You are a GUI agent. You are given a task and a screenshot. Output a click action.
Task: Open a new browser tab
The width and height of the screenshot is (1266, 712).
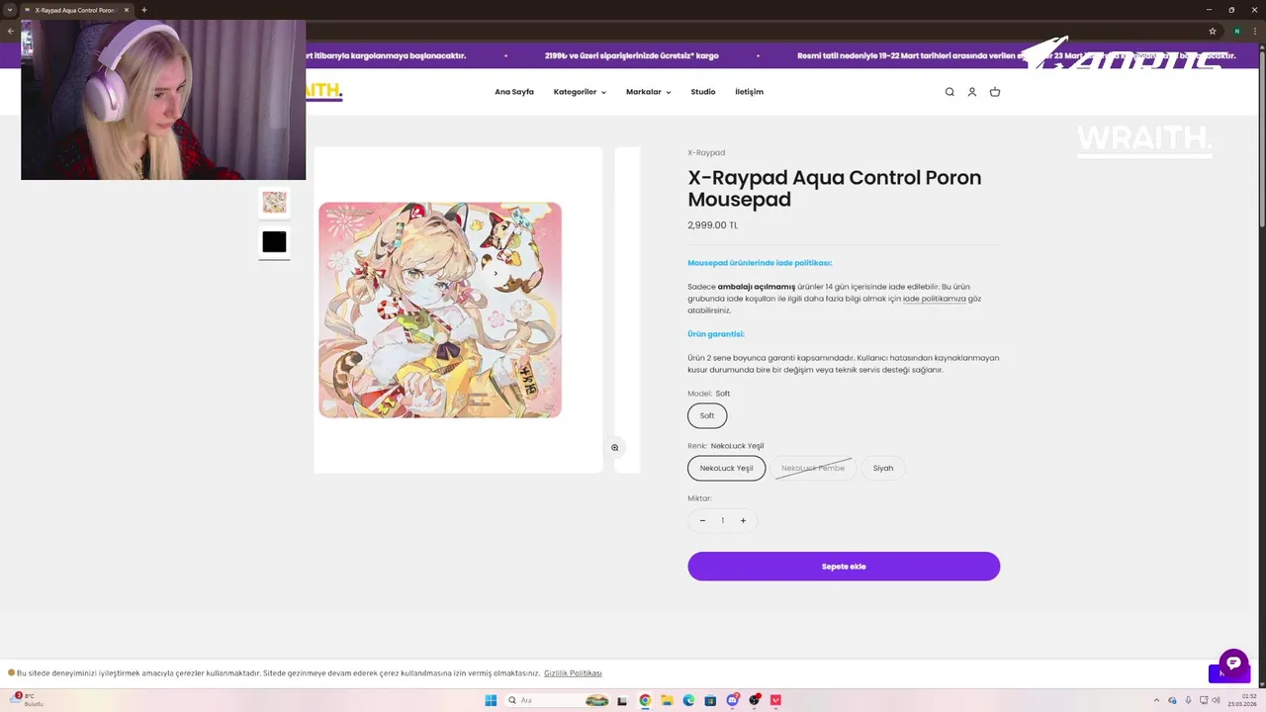click(143, 10)
